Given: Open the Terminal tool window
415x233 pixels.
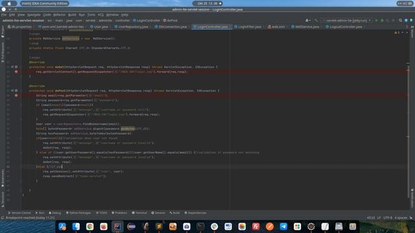Looking at the screenshot, I should [139, 213].
